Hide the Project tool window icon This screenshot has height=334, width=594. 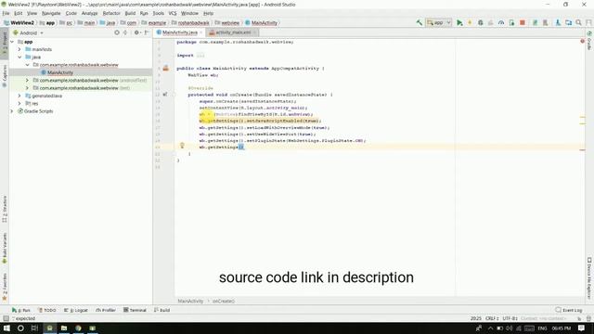tap(147, 33)
